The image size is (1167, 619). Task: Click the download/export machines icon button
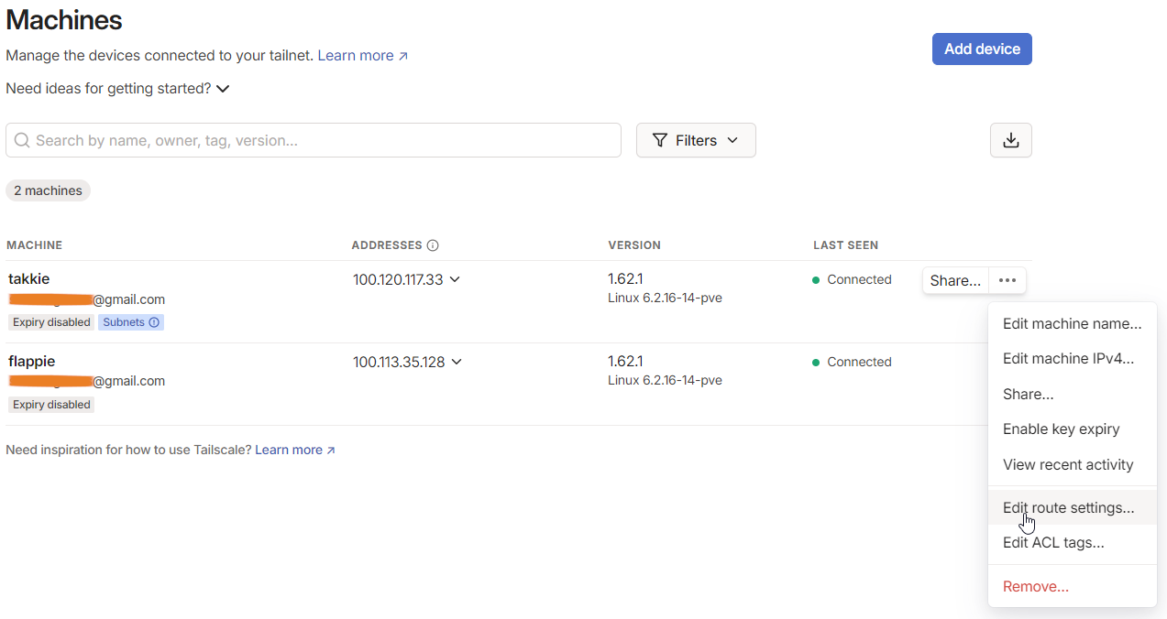(1010, 140)
